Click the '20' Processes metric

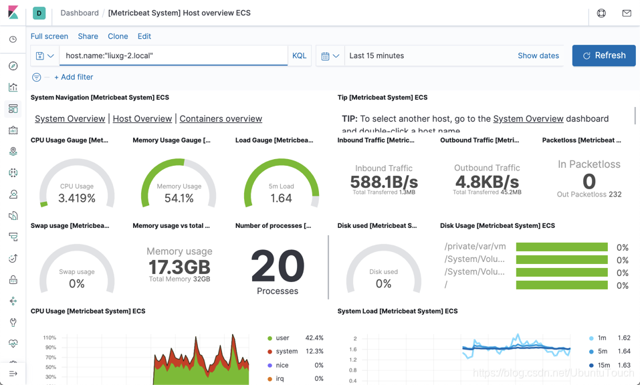tap(278, 266)
